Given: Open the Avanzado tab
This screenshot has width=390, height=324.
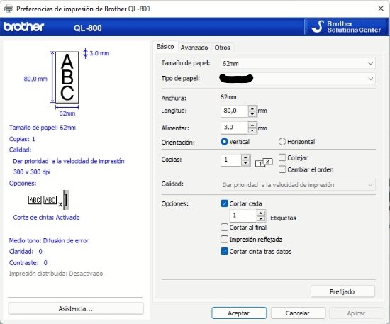Looking at the screenshot, I should 194,48.
